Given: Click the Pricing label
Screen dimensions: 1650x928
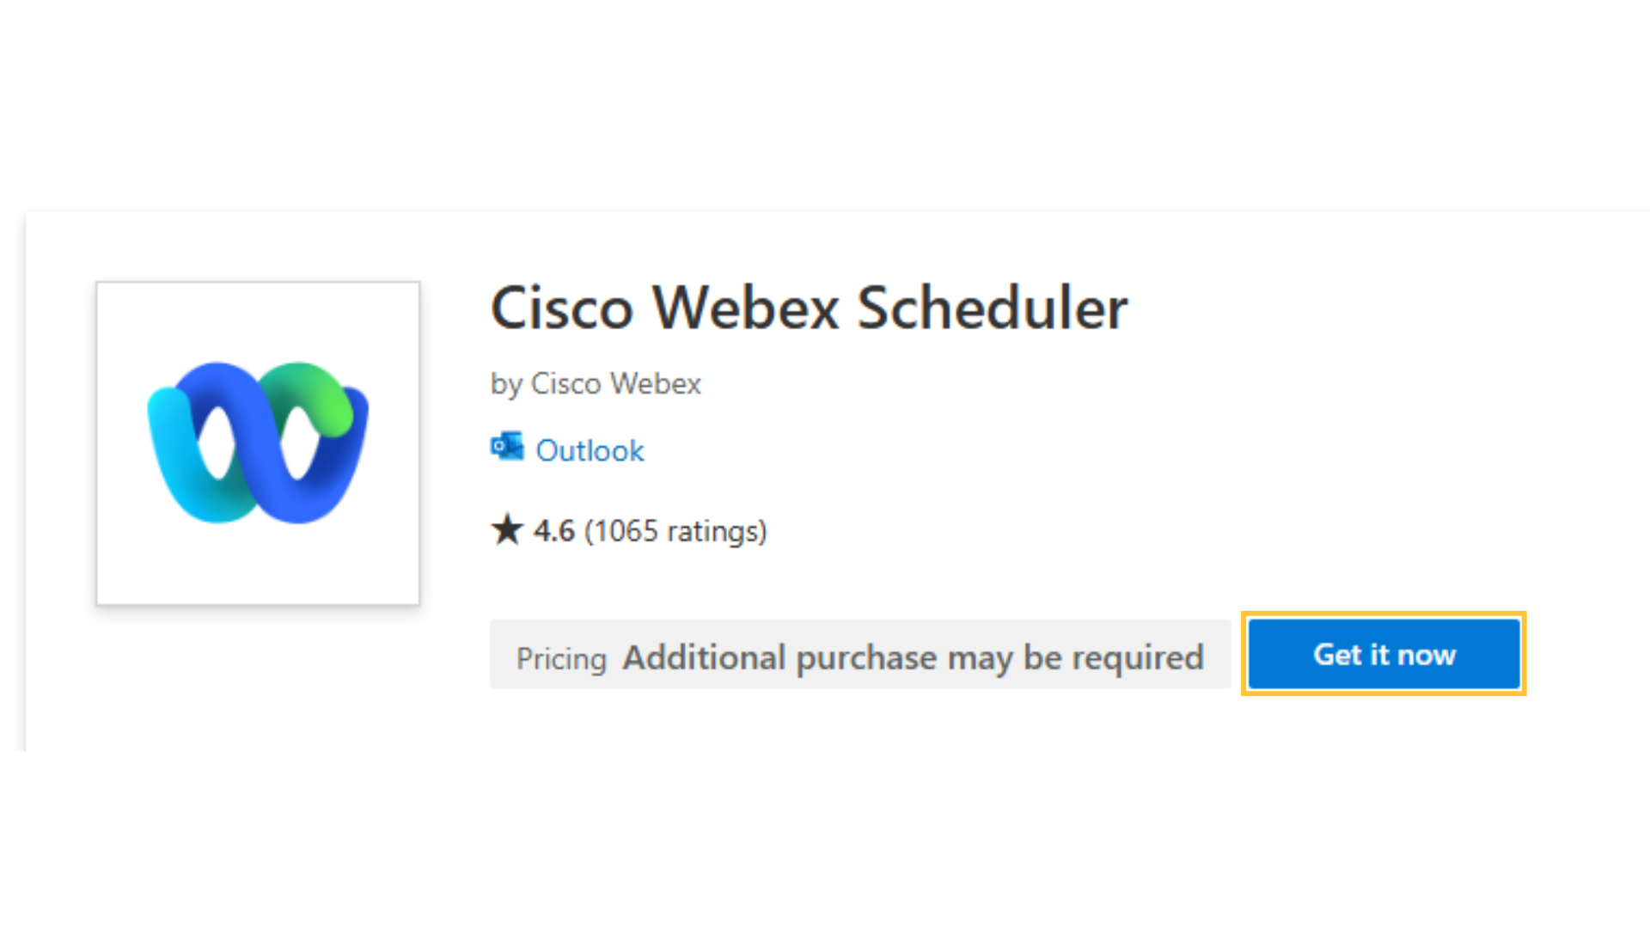Looking at the screenshot, I should pyautogui.click(x=561, y=659).
